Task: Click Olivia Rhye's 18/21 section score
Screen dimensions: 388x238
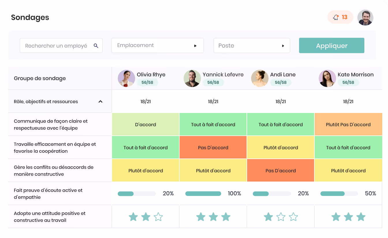Action: pyautogui.click(x=145, y=101)
